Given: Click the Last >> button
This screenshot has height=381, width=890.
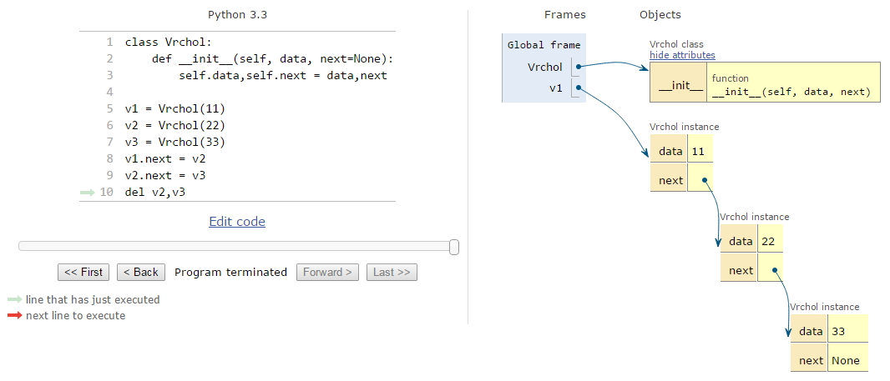Looking at the screenshot, I should [x=392, y=272].
